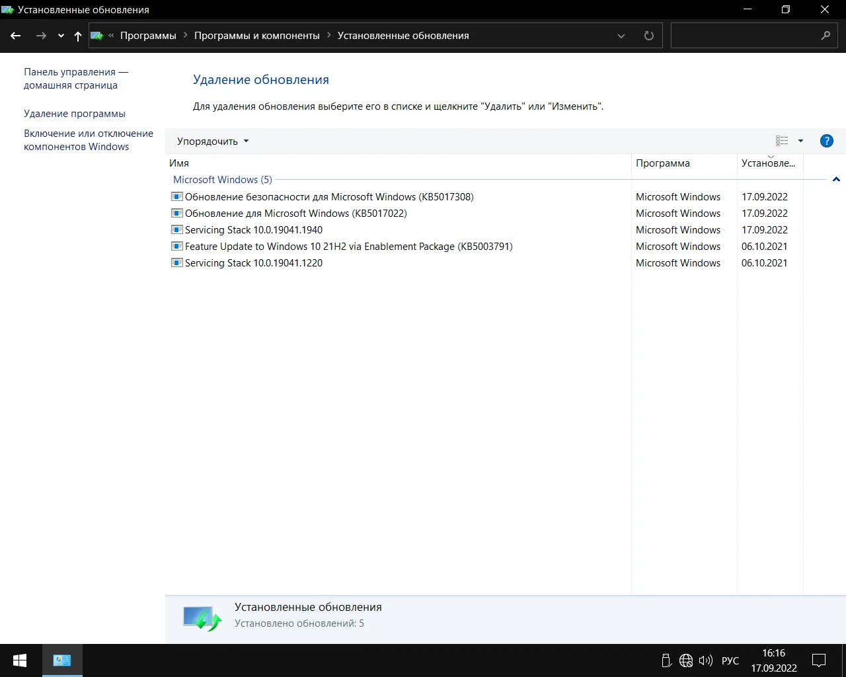The width and height of the screenshot is (846, 677).
Task: Go up one folder level arrow
Action: 78,36
